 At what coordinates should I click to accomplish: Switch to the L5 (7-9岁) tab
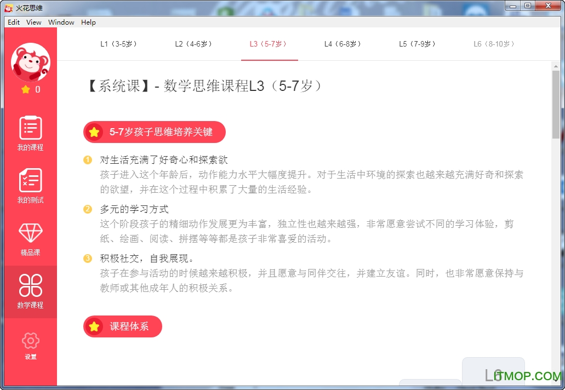417,44
